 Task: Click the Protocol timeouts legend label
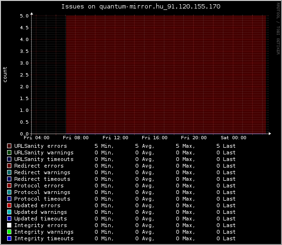pyautogui.click(x=42, y=199)
